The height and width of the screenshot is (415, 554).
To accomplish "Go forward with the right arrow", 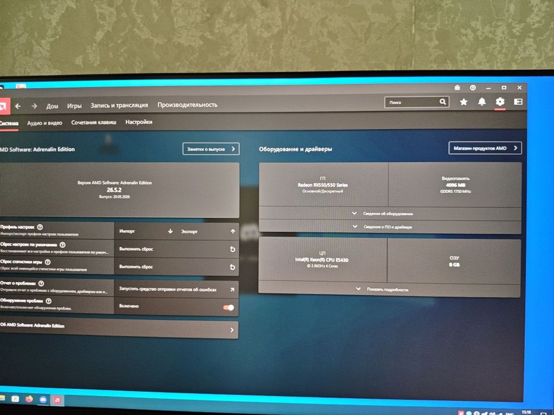I will point(34,106).
